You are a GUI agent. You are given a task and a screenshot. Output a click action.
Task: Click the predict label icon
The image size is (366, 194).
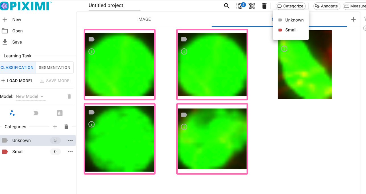pos(36,113)
